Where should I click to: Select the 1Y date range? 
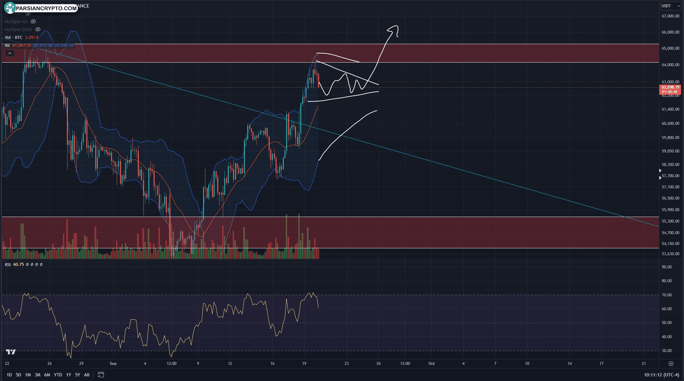[x=69, y=375]
